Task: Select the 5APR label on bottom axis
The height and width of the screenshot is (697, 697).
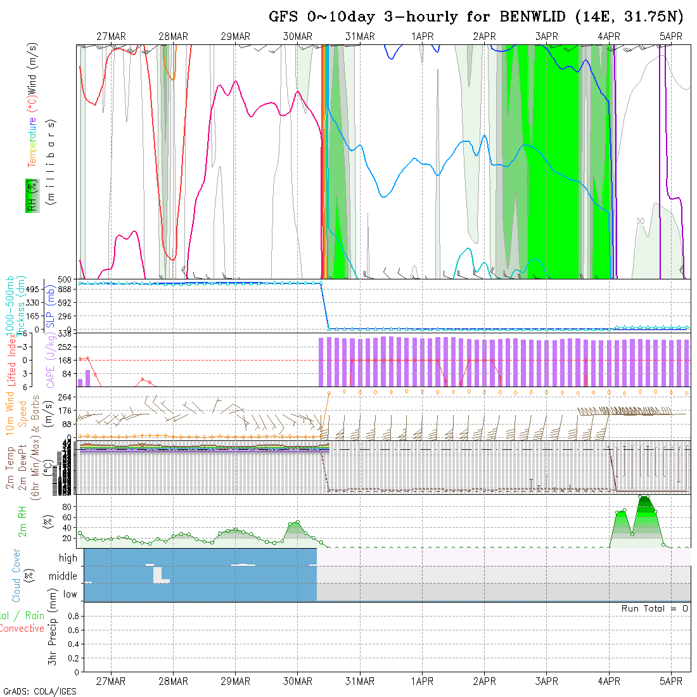Action: click(670, 681)
